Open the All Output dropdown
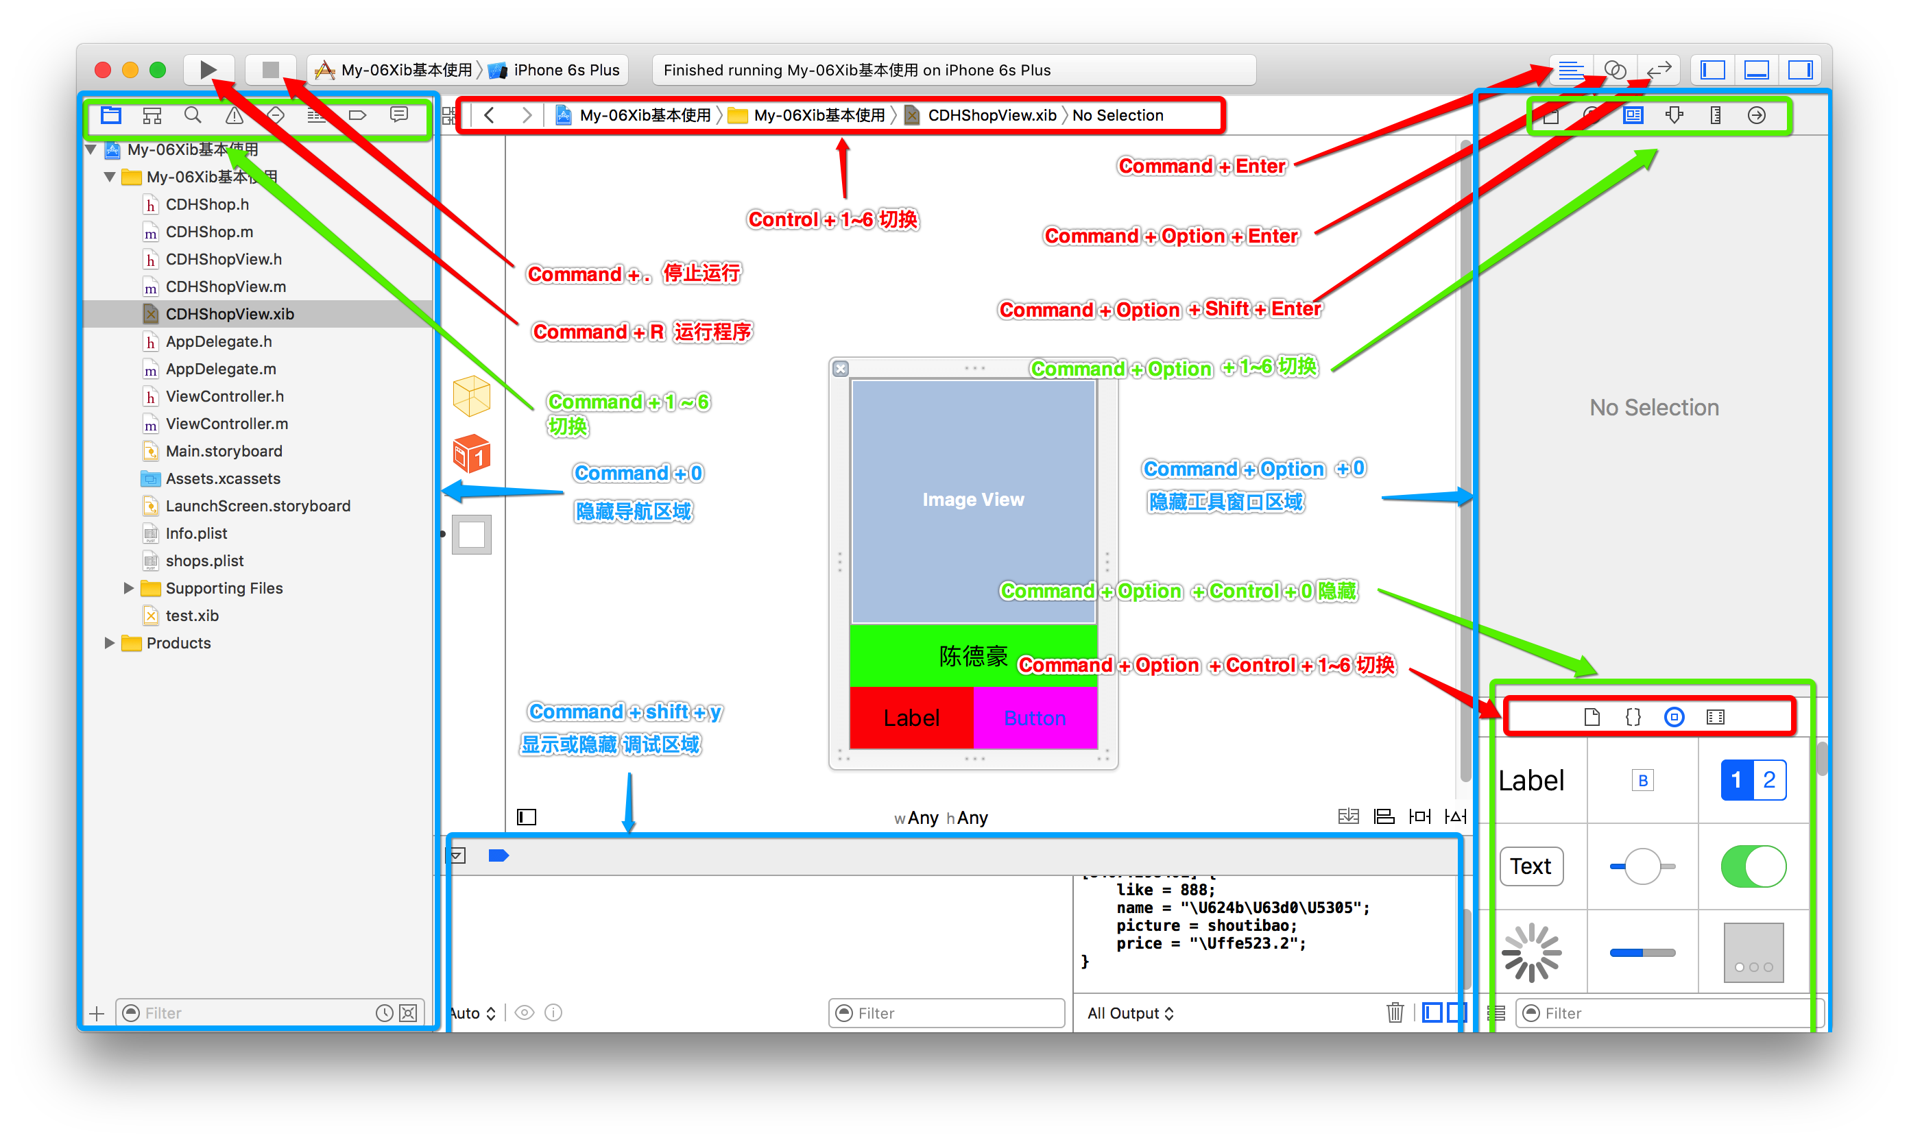Screen dimensions: 1909x1142 1130,1014
